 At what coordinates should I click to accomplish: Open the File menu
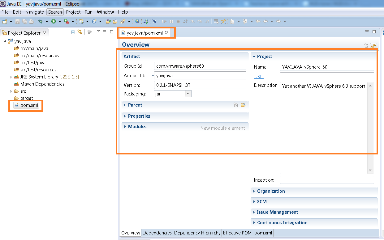click(x=5, y=12)
